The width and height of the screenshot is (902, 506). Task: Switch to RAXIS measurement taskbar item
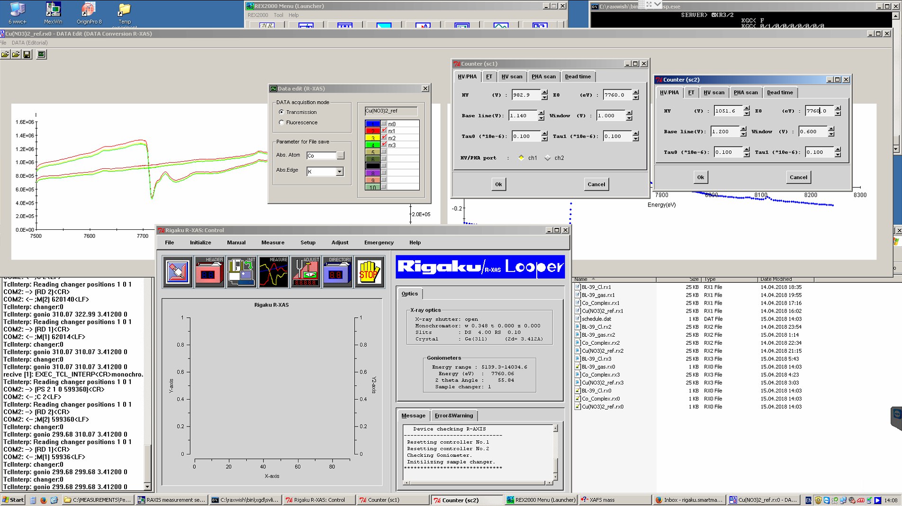tap(171, 500)
